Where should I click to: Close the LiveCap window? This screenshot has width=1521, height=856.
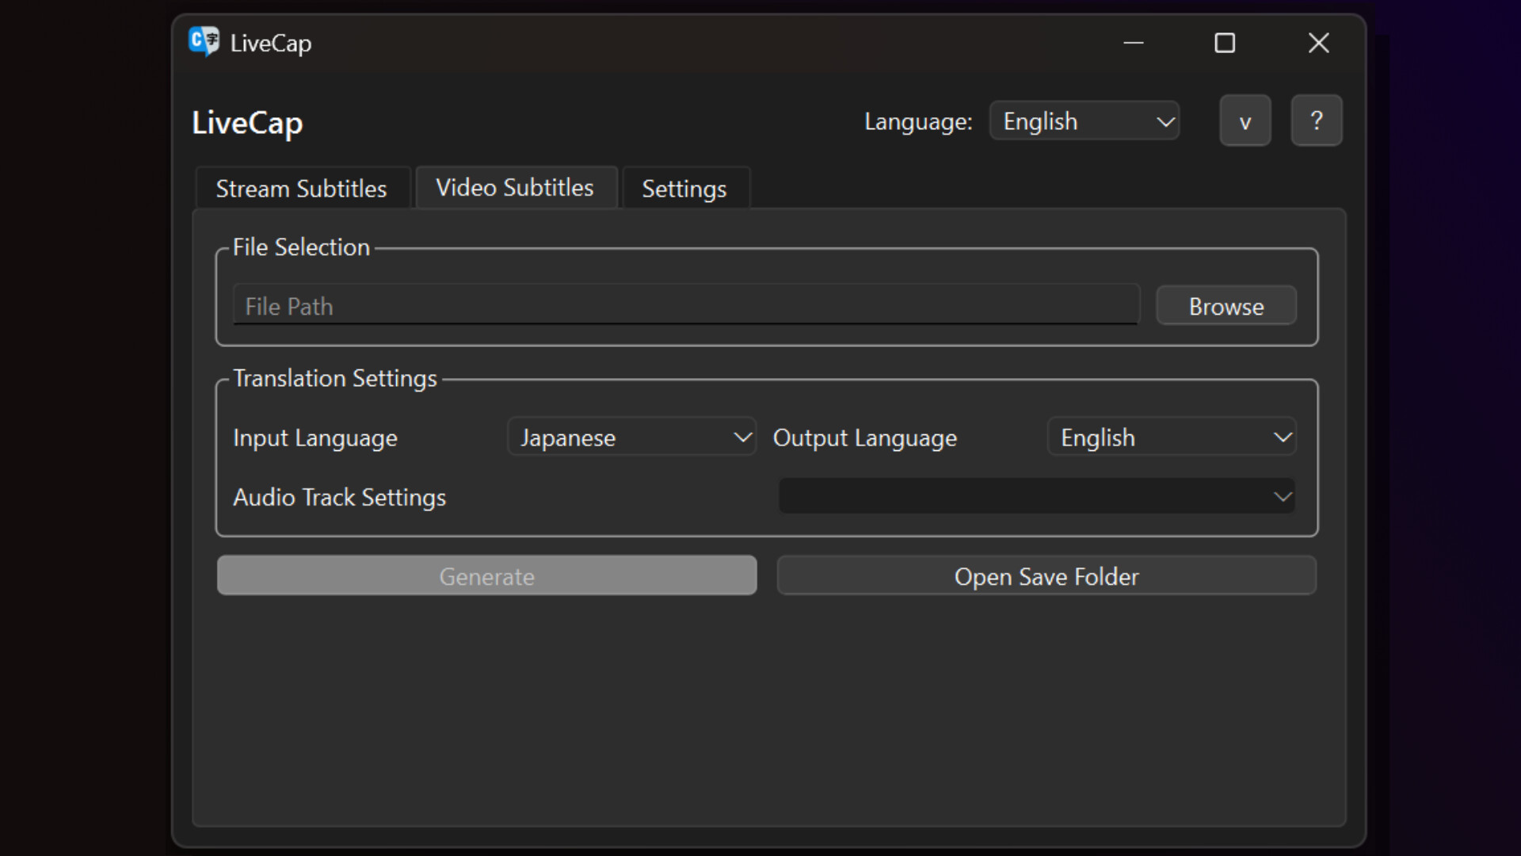point(1318,43)
